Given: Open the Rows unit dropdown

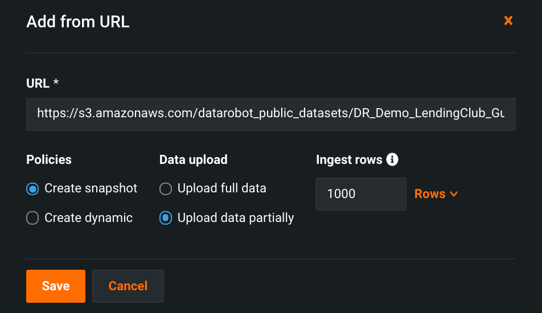Looking at the screenshot, I should pyautogui.click(x=436, y=194).
